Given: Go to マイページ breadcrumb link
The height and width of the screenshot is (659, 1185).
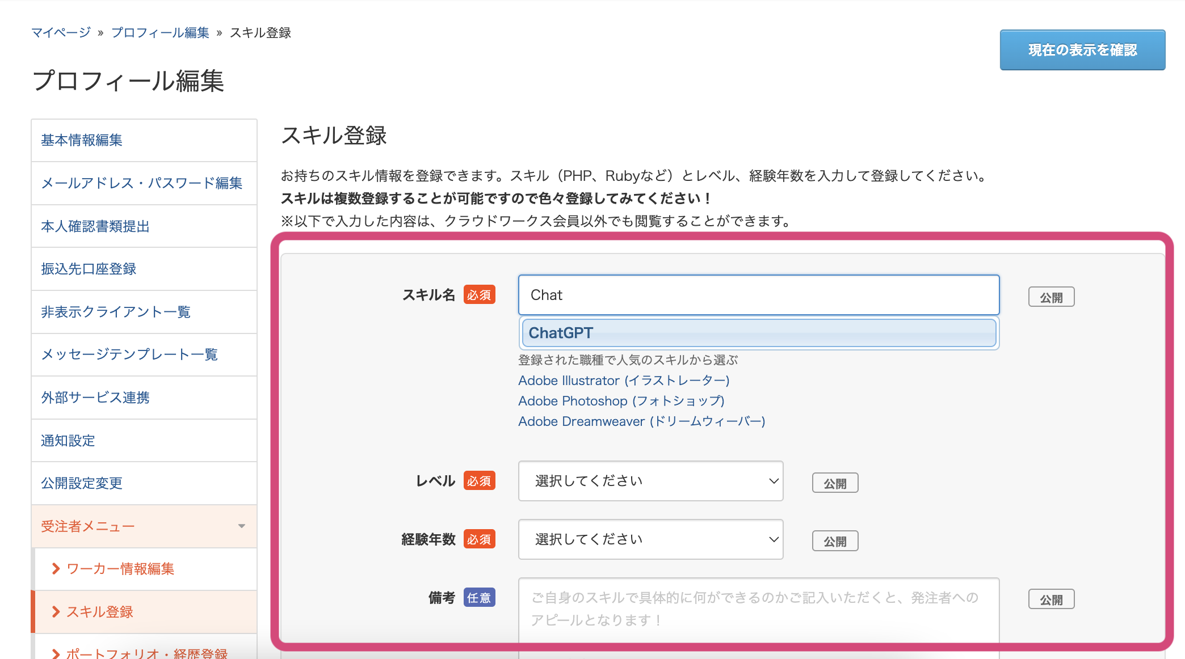Looking at the screenshot, I should coord(61,33).
